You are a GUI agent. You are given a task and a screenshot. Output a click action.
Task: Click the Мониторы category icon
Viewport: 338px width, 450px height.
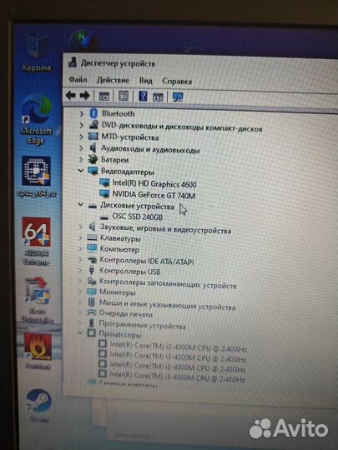[x=92, y=292]
